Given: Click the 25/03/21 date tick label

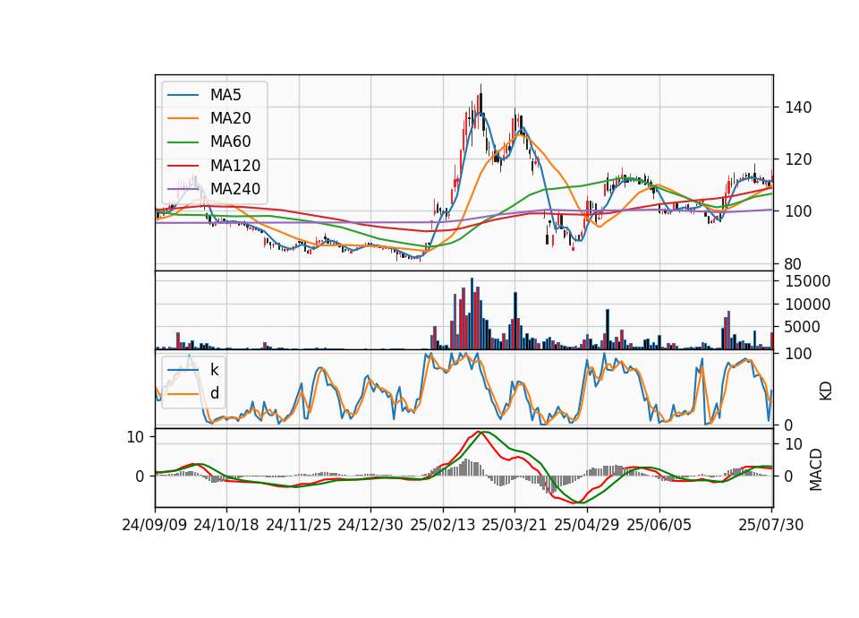Looking at the screenshot, I should (x=515, y=525).
